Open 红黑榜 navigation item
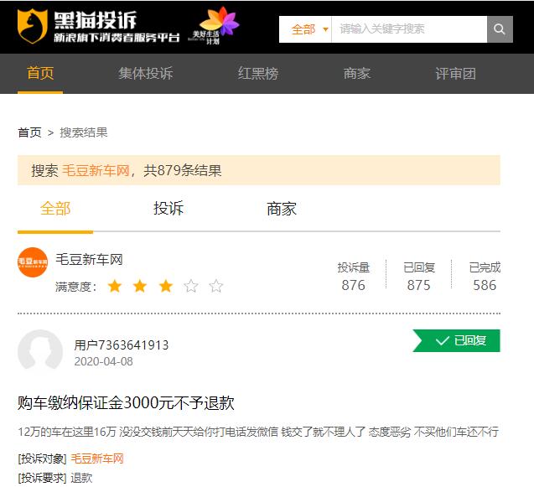534x487 pixels. 258,73
